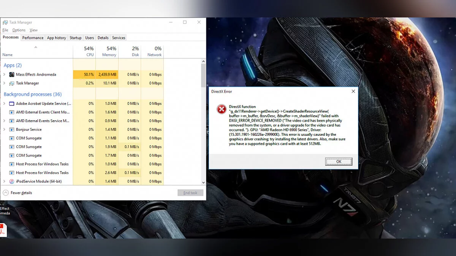Switch to the Startup tab
Screen dimensions: 456x256
coord(76,38)
